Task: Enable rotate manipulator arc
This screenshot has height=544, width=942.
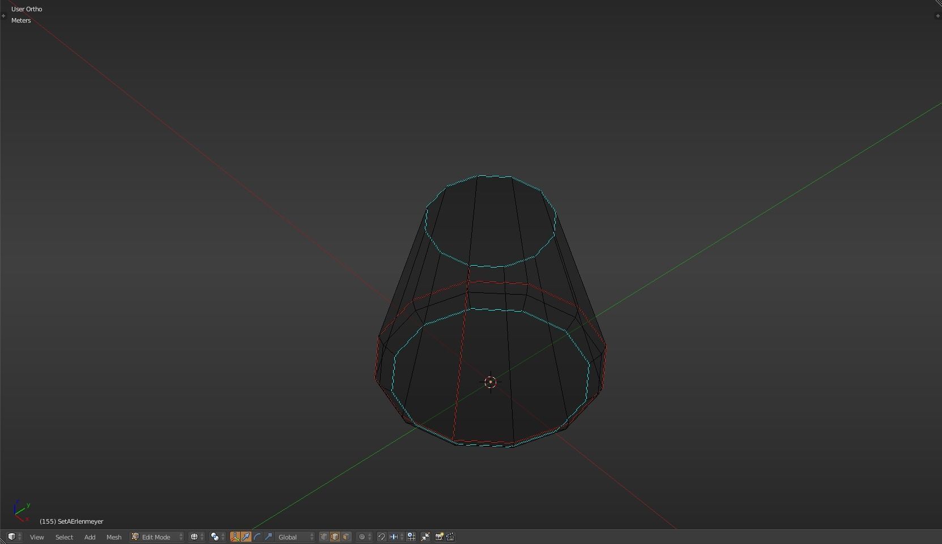Action: tap(258, 537)
